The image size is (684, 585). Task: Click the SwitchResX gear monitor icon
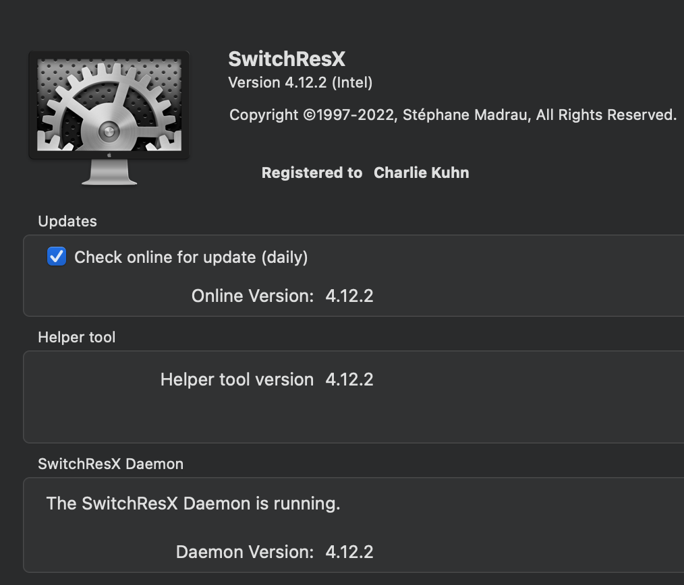[109, 118]
